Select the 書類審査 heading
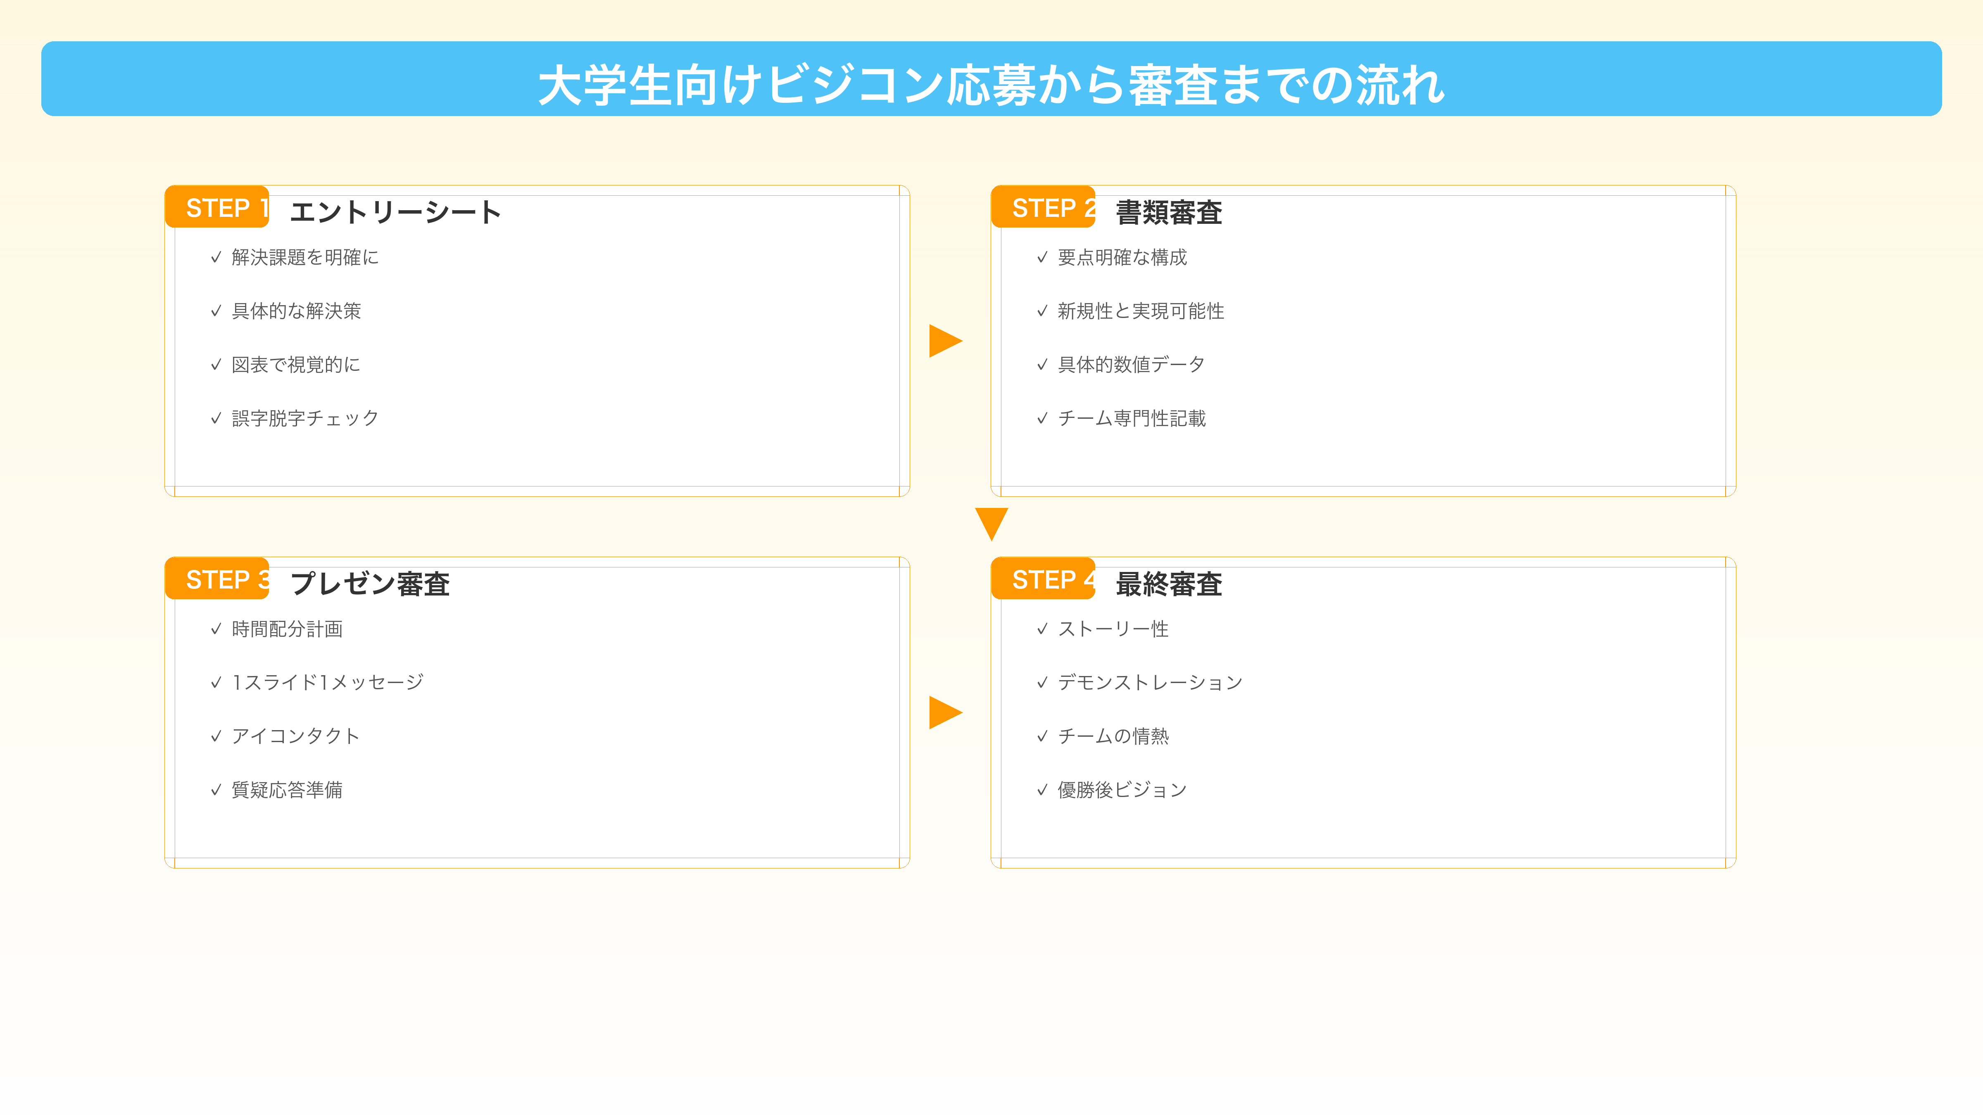 (1169, 212)
